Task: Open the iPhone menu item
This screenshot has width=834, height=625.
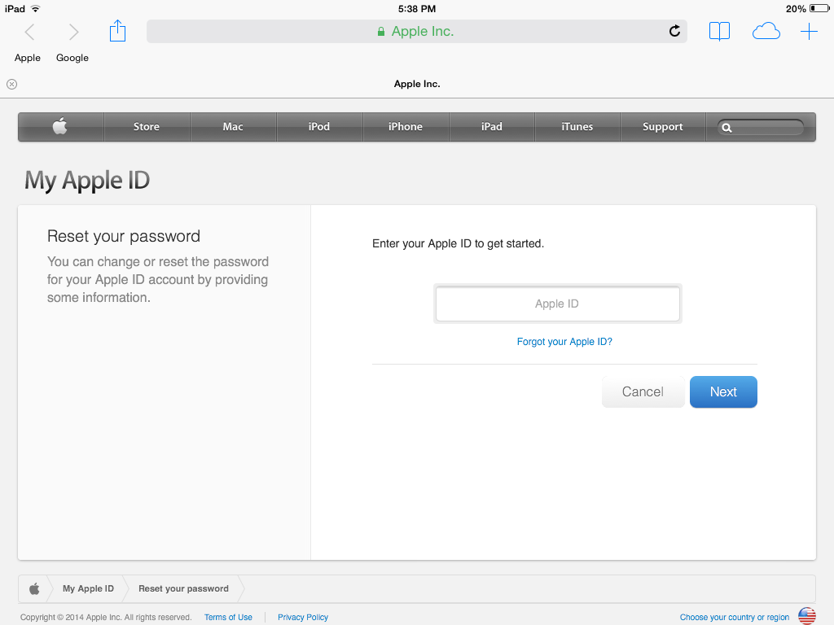Action: (406, 126)
